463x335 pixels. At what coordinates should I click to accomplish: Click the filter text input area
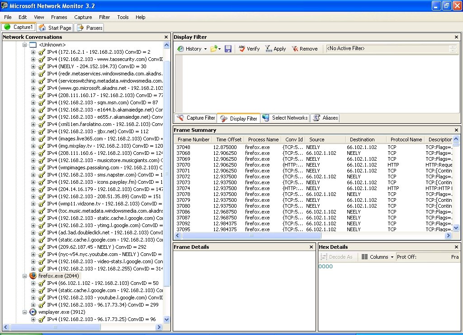pyautogui.click(x=321, y=84)
